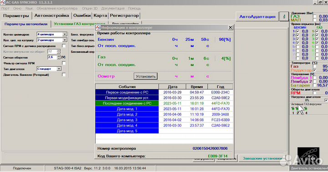Screen dimensions: 328x172
Task: Tick the Двигатель Ванкеля (Роторный) checkbox
Action: point(64,74)
